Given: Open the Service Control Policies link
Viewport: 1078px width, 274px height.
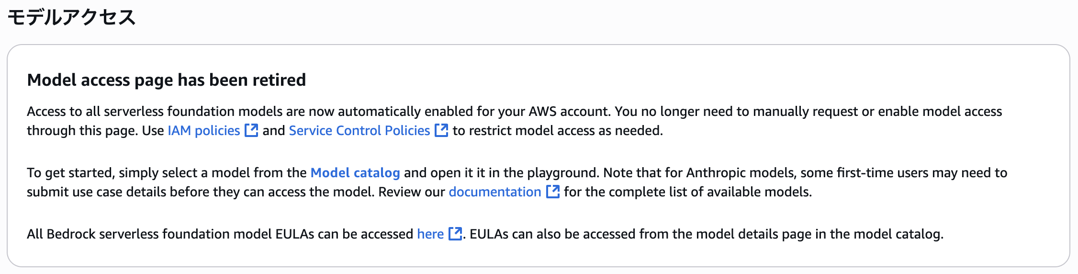Looking at the screenshot, I should point(359,130).
